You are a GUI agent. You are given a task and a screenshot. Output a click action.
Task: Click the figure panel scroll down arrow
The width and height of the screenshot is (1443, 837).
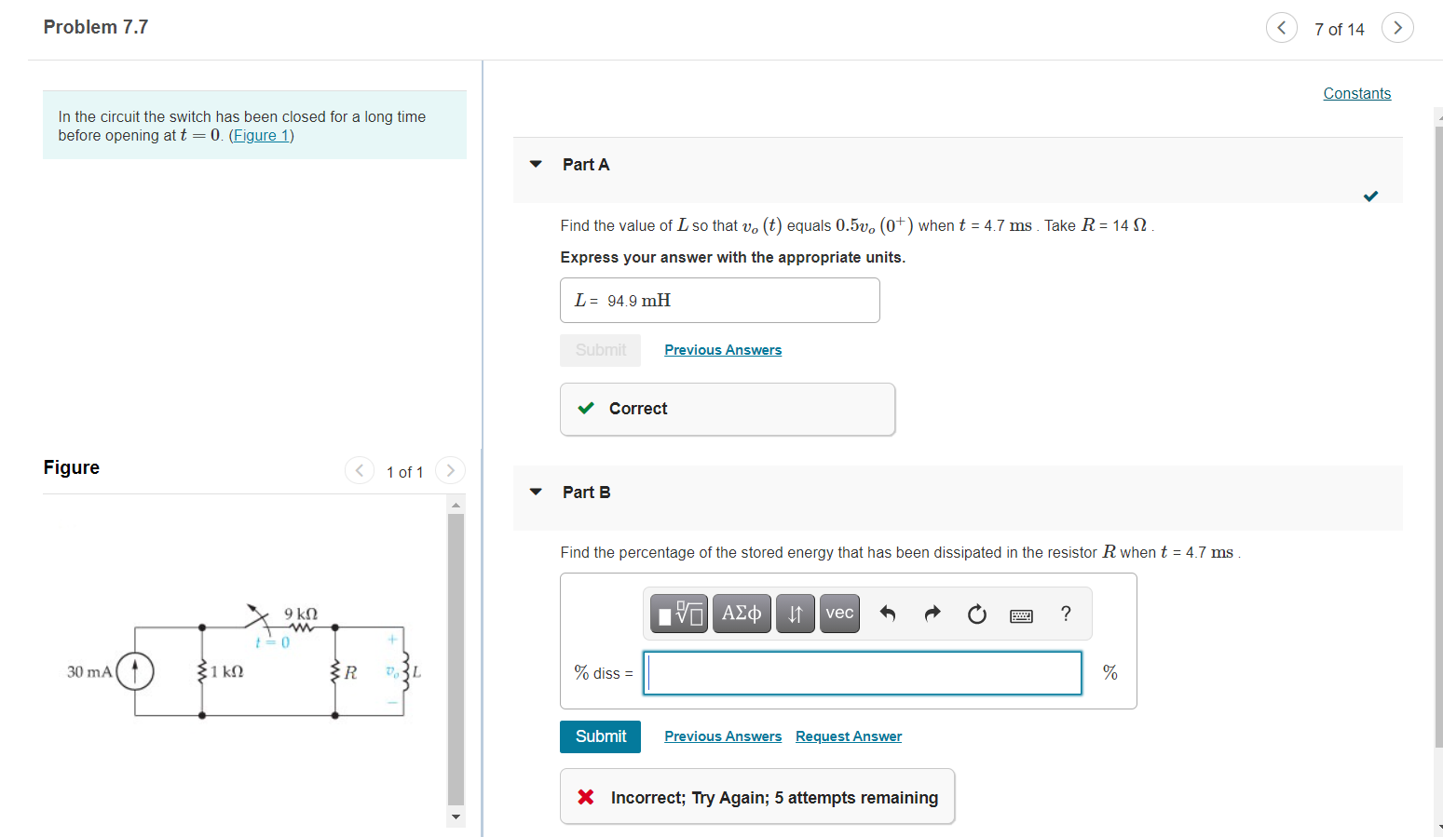coord(456,817)
